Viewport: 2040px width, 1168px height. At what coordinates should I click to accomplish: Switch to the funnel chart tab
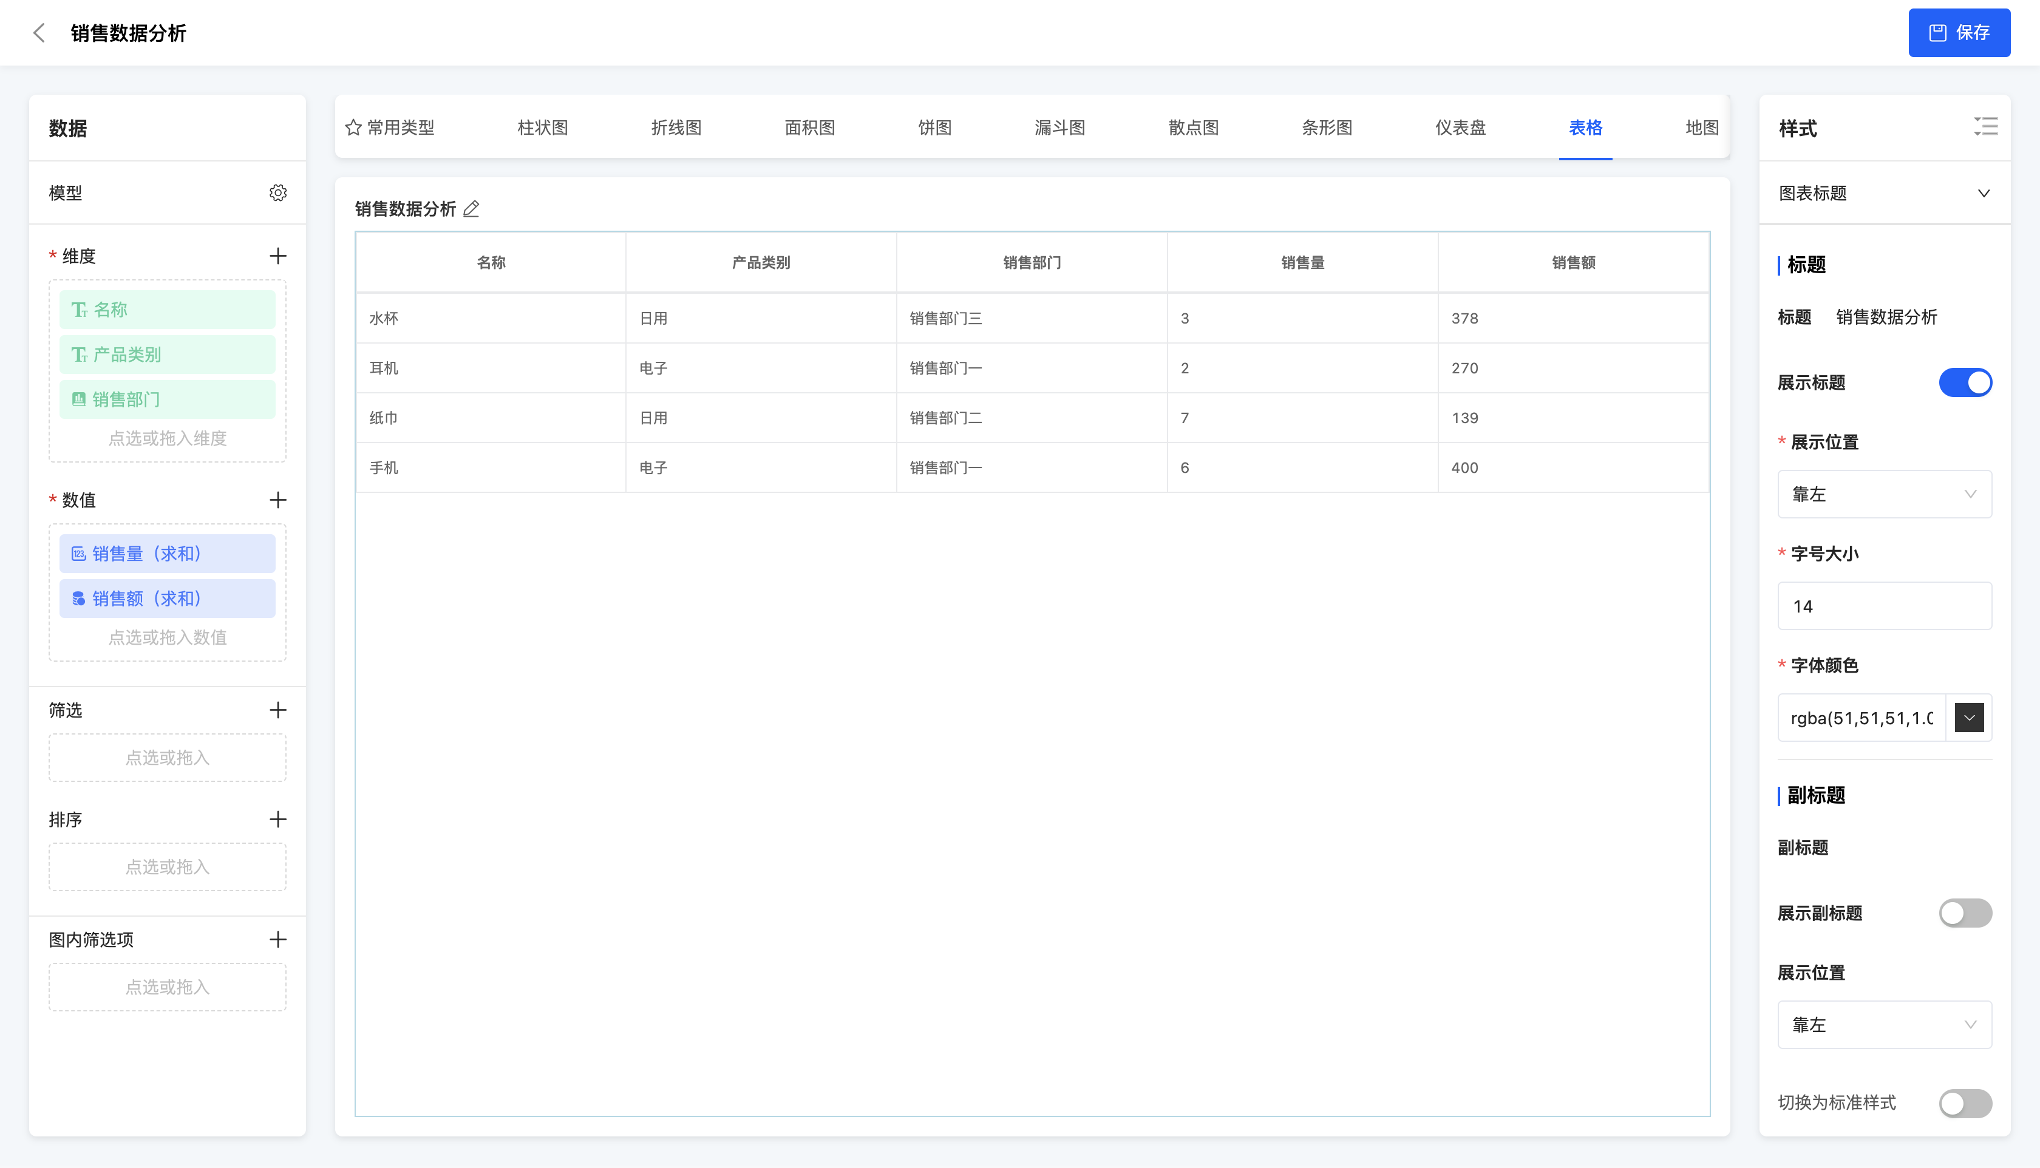[1059, 127]
